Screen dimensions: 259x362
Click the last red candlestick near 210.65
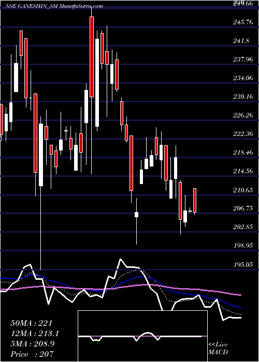click(195, 201)
